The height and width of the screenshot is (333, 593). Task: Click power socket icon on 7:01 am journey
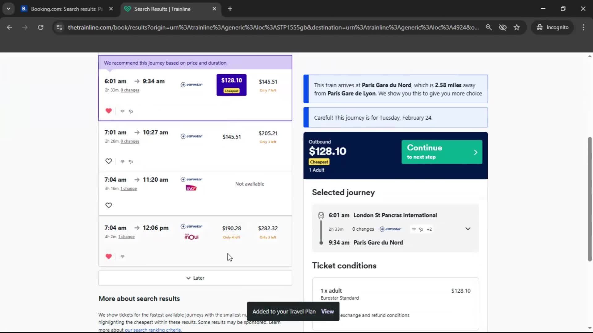click(131, 162)
